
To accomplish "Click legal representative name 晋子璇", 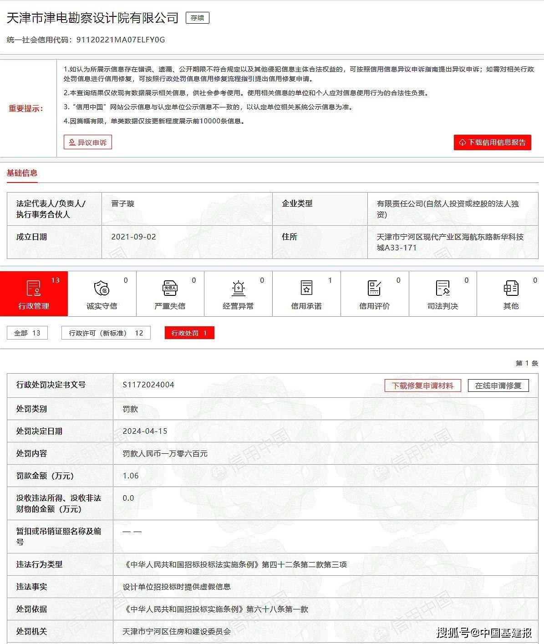I will (123, 203).
